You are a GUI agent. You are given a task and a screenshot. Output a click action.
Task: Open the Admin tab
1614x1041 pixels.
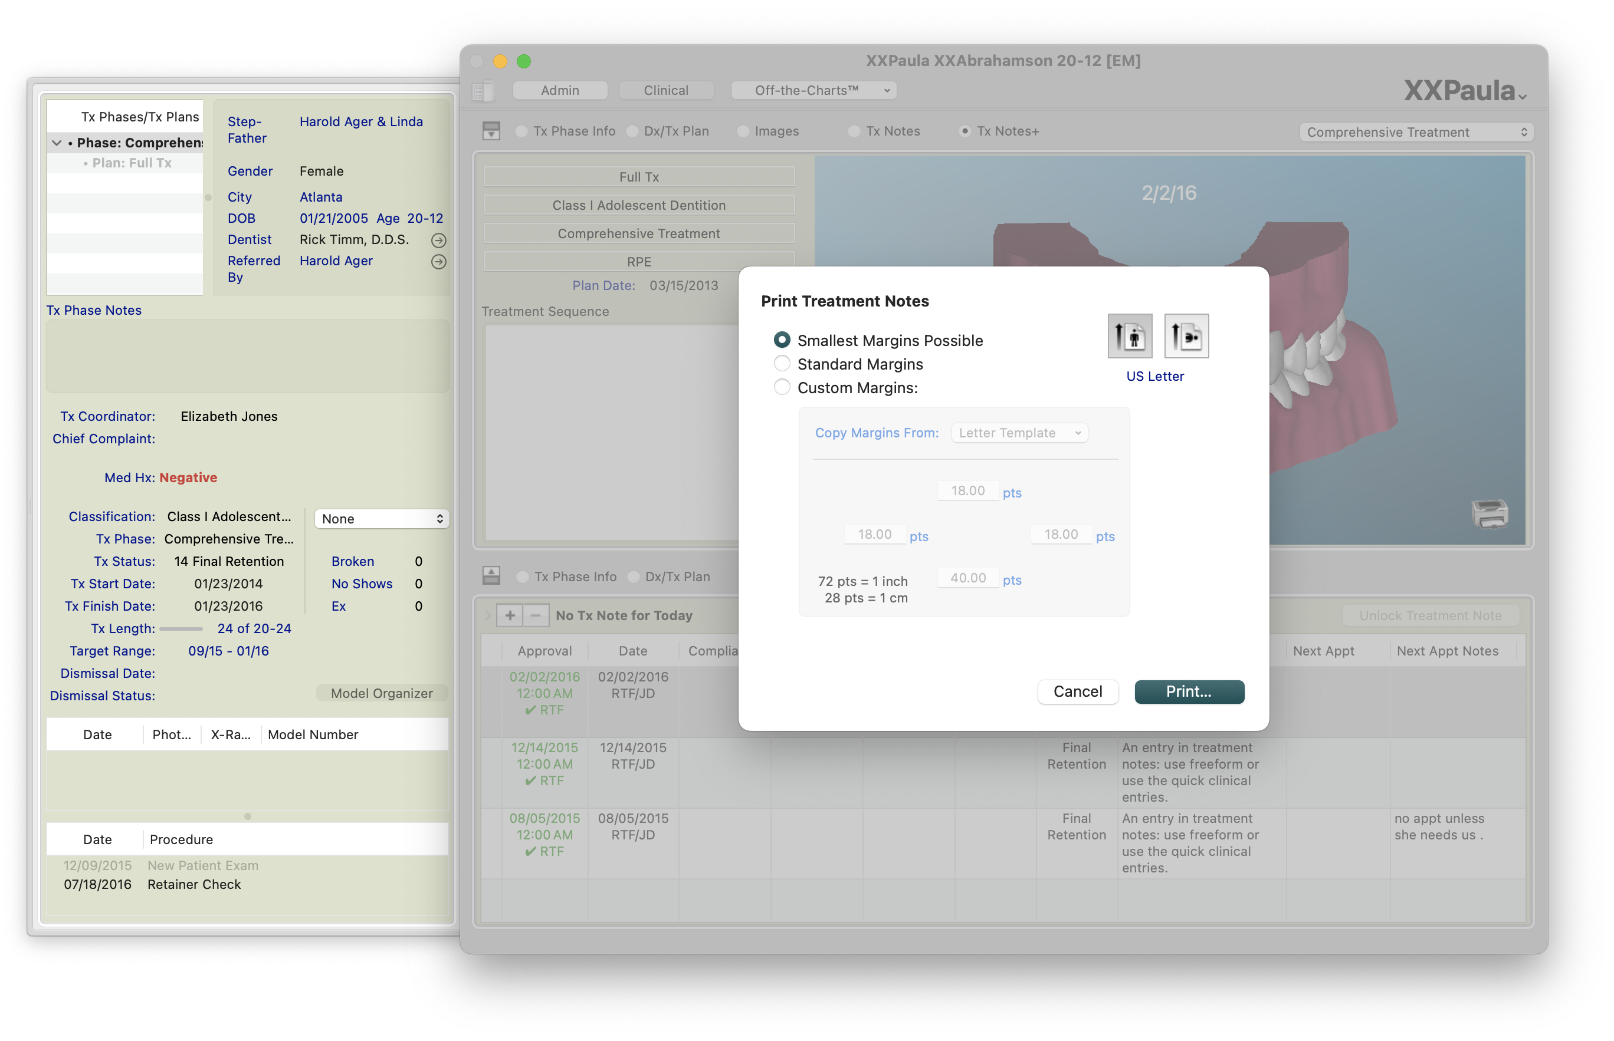point(559,91)
